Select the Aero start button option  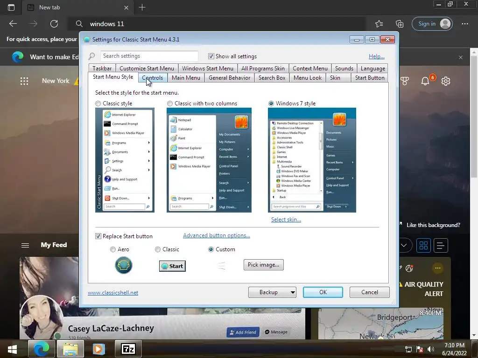113,249
